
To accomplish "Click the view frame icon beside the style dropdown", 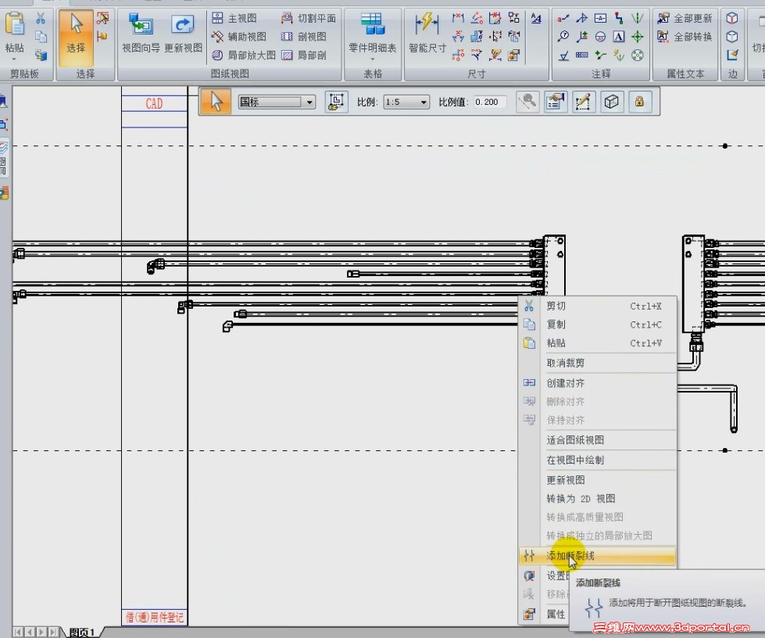I will pyautogui.click(x=336, y=102).
